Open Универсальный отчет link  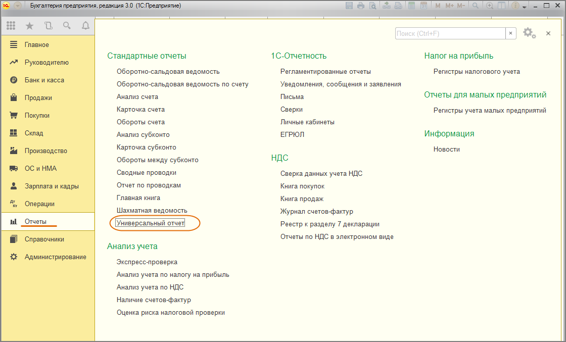click(151, 223)
